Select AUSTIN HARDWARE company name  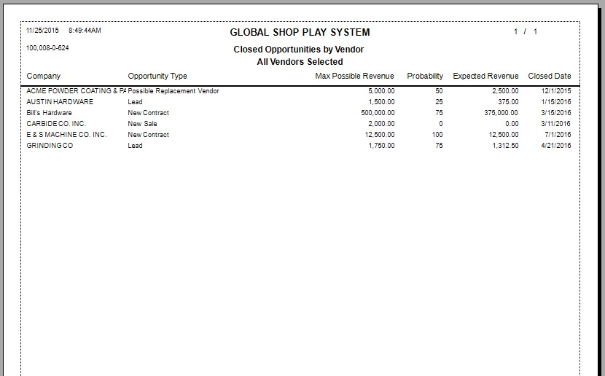[60, 102]
